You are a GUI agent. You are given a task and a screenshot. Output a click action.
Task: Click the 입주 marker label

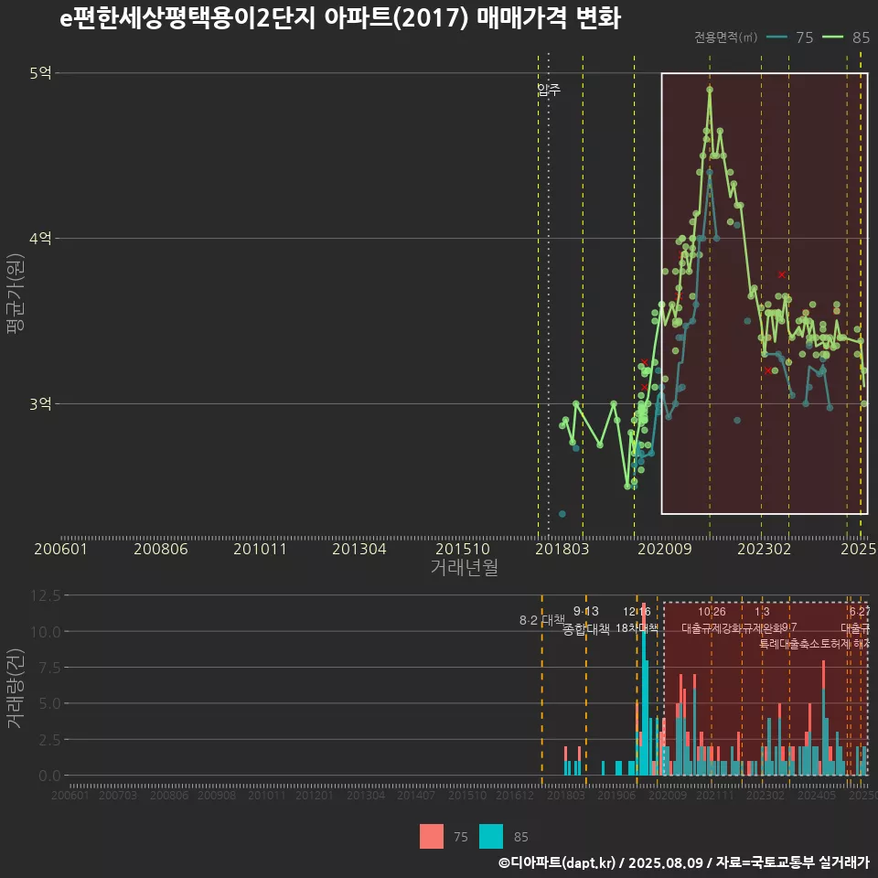(549, 90)
